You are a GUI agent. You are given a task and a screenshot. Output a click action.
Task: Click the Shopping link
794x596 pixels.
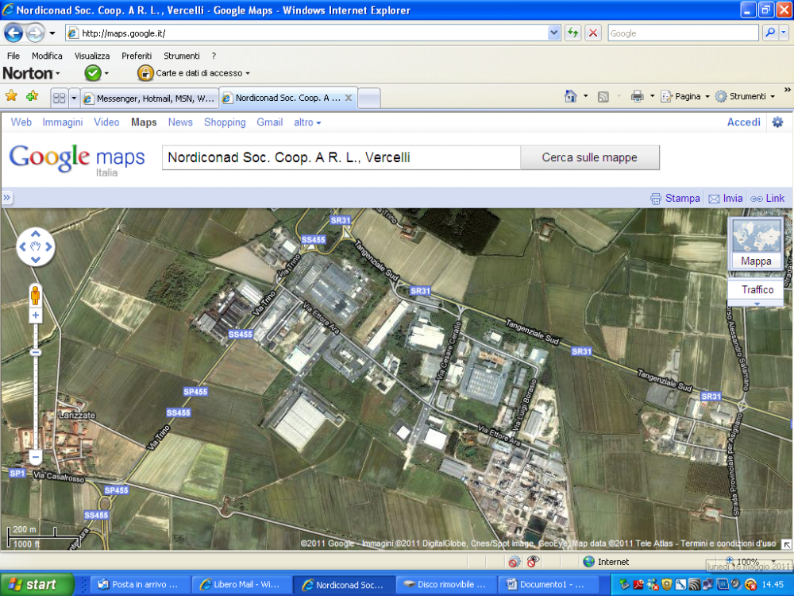click(x=225, y=122)
